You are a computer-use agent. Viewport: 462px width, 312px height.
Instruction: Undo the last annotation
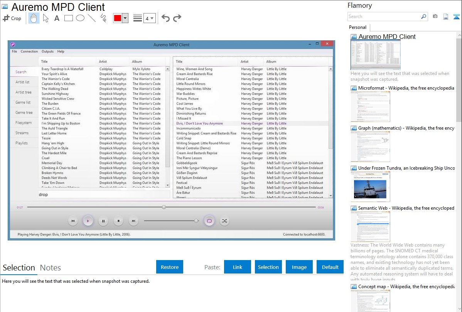pos(165,18)
